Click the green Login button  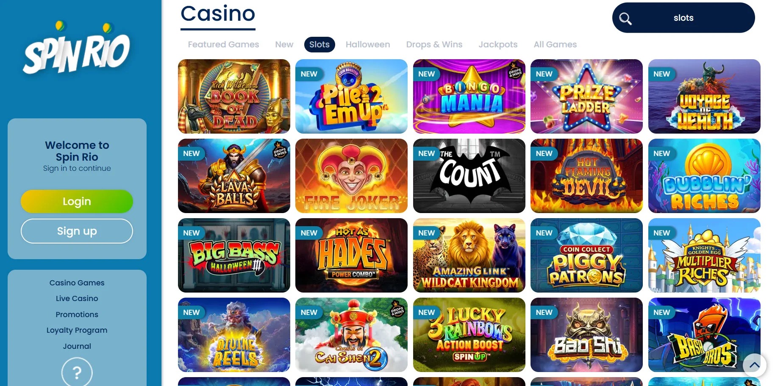[77, 201]
